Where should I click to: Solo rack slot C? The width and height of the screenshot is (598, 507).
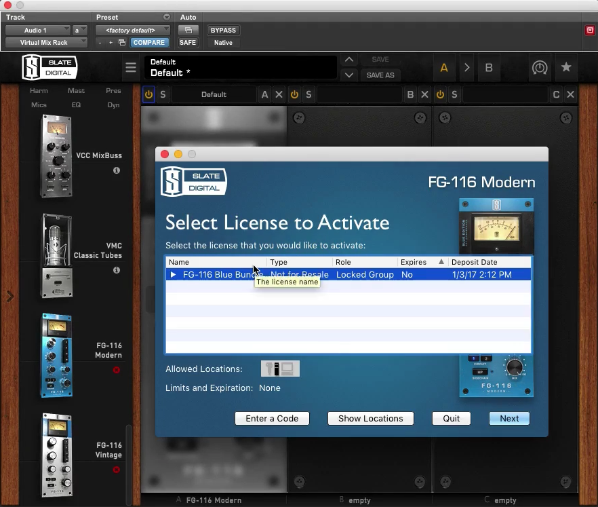coord(454,94)
